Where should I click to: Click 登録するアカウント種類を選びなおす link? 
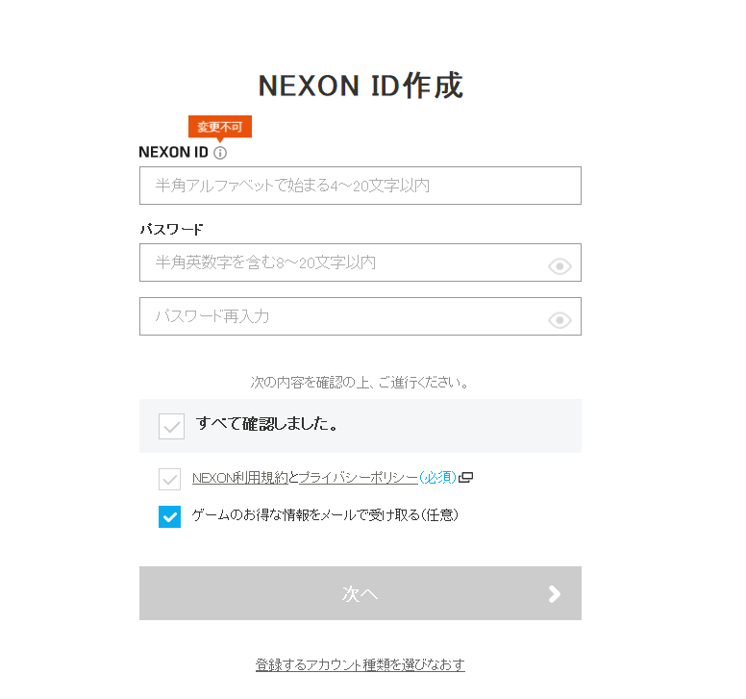[x=361, y=665]
